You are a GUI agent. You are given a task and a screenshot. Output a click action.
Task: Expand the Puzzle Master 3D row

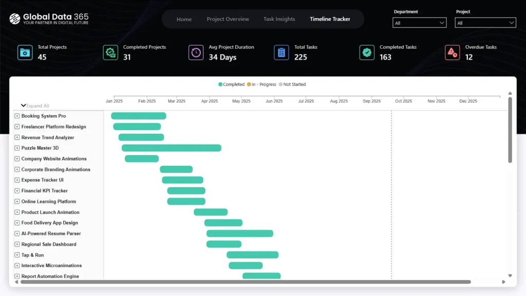(x=17, y=148)
